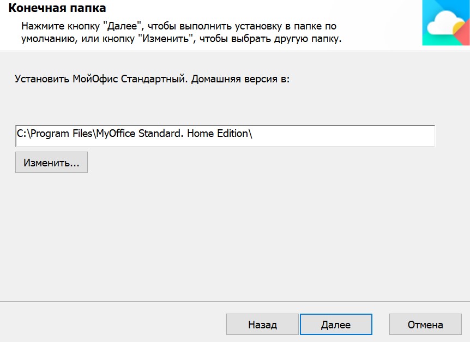Click the instruction text under the heading
Image resolution: width=470 pixels, height=342 pixels.
pyautogui.click(x=182, y=32)
